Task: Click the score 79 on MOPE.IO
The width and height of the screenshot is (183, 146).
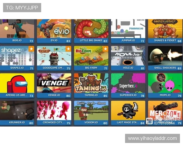Action: pyautogui.click(x=180, y=96)
